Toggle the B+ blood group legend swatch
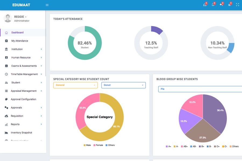 click(200, 146)
